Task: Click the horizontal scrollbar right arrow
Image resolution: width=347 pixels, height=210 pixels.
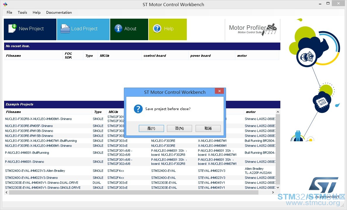Action: [x=273, y=192]
